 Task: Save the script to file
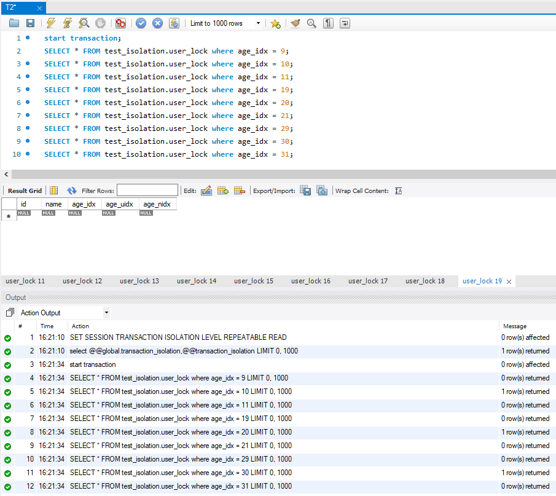point(31,23)
